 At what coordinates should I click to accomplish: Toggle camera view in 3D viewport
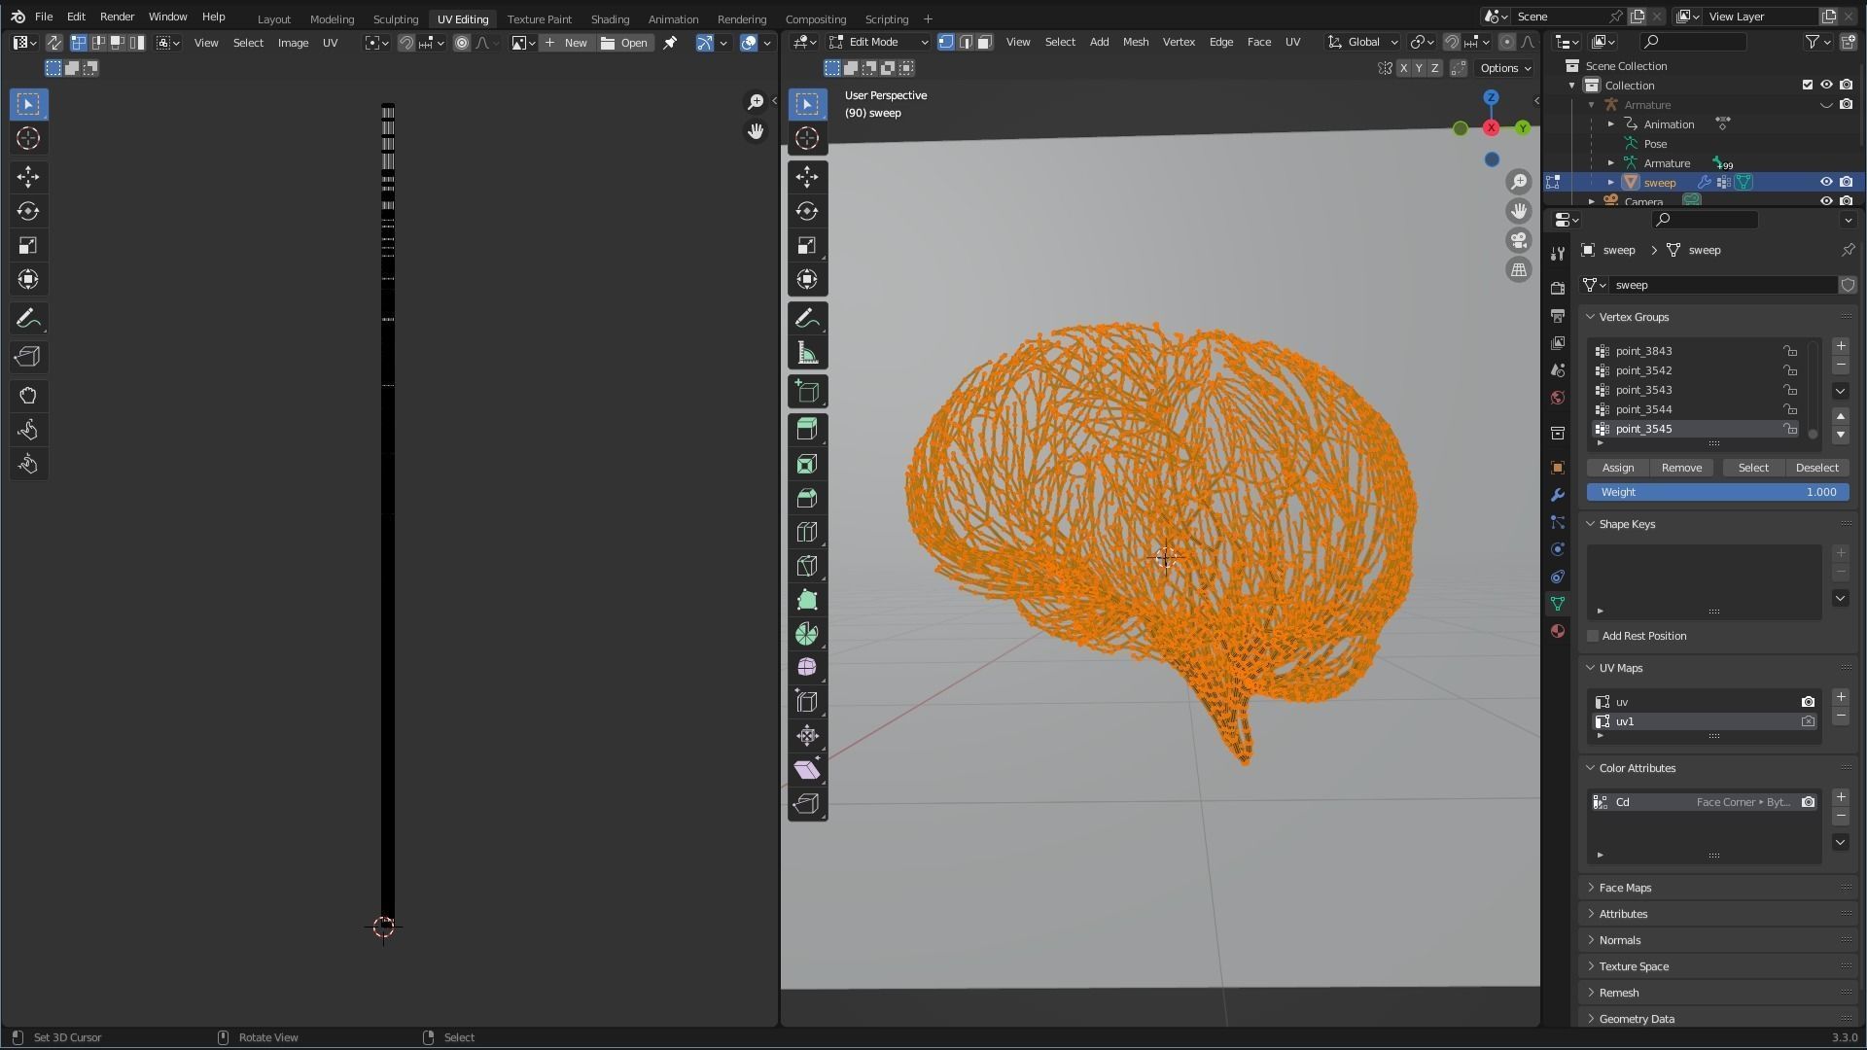1519,240
